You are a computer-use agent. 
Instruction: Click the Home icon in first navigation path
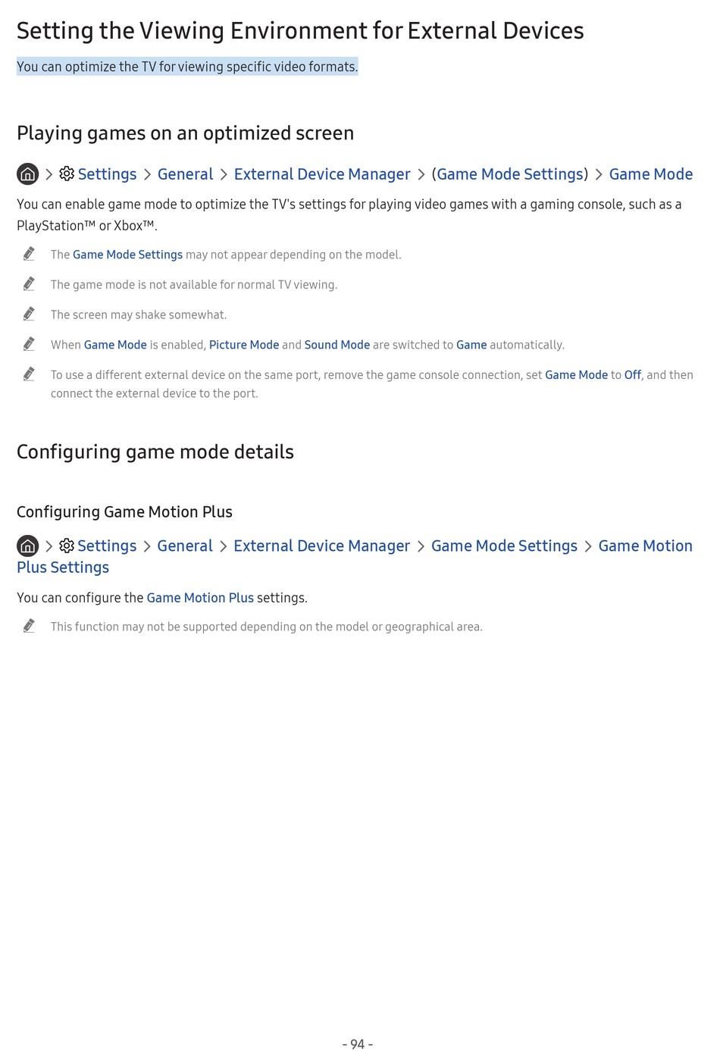click(x=28, y=174)
